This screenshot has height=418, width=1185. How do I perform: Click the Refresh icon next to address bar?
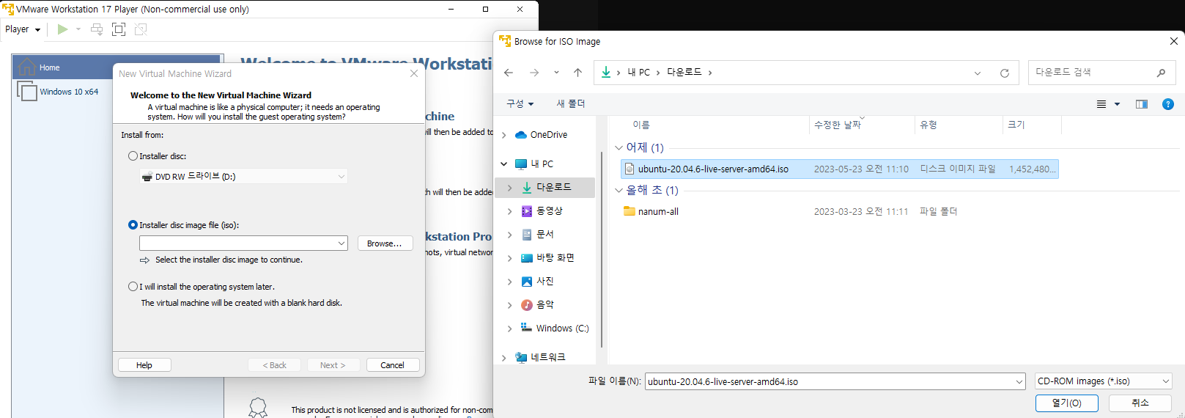click(1005, 73)
